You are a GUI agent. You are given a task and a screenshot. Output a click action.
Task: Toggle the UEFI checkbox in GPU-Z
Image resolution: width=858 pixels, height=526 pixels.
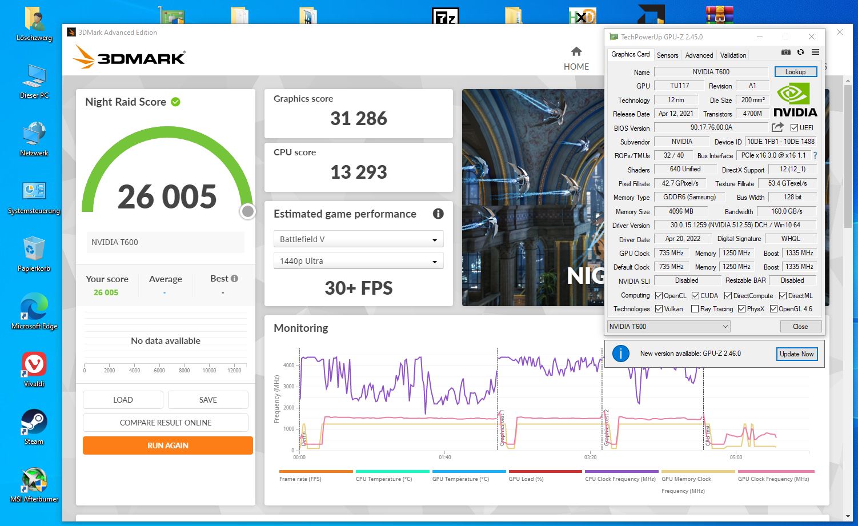pos(794,128)
